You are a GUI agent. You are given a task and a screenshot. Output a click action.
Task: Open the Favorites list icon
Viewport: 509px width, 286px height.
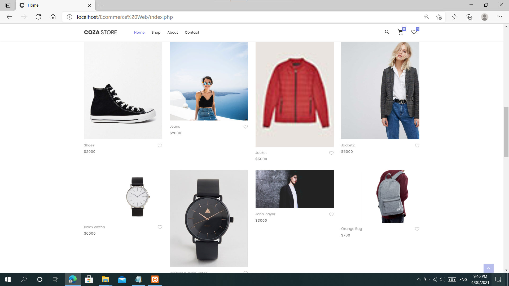coord(455,17)
